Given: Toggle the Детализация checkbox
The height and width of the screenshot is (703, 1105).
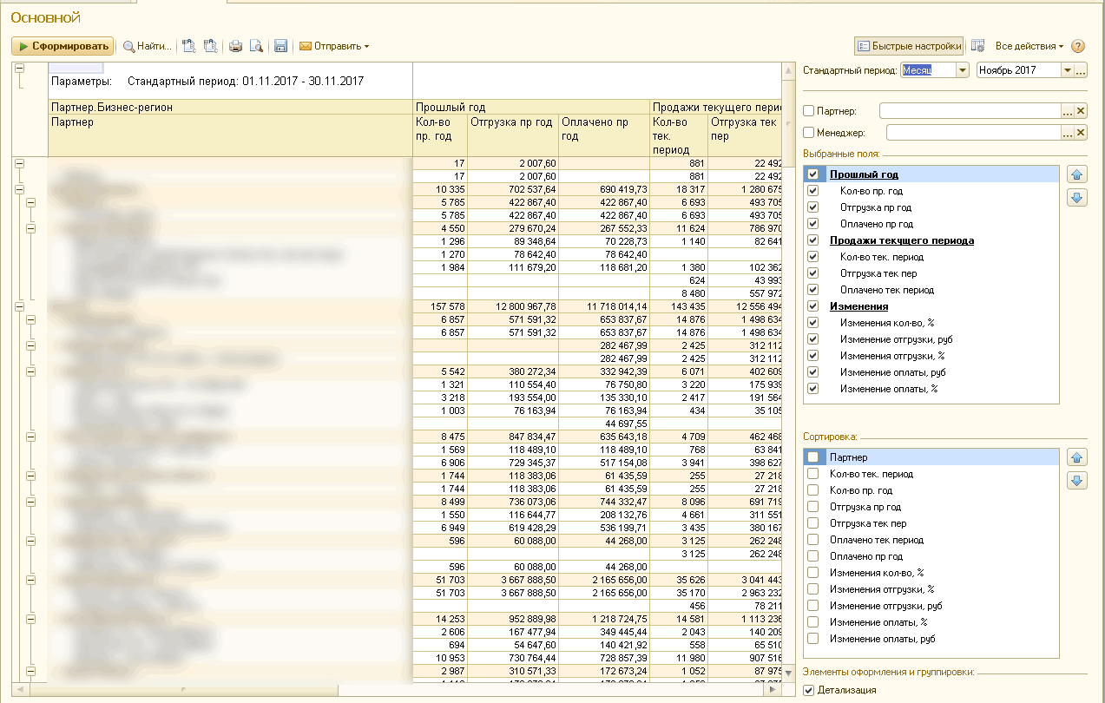Looking at the screenshot, I should 809,690.
